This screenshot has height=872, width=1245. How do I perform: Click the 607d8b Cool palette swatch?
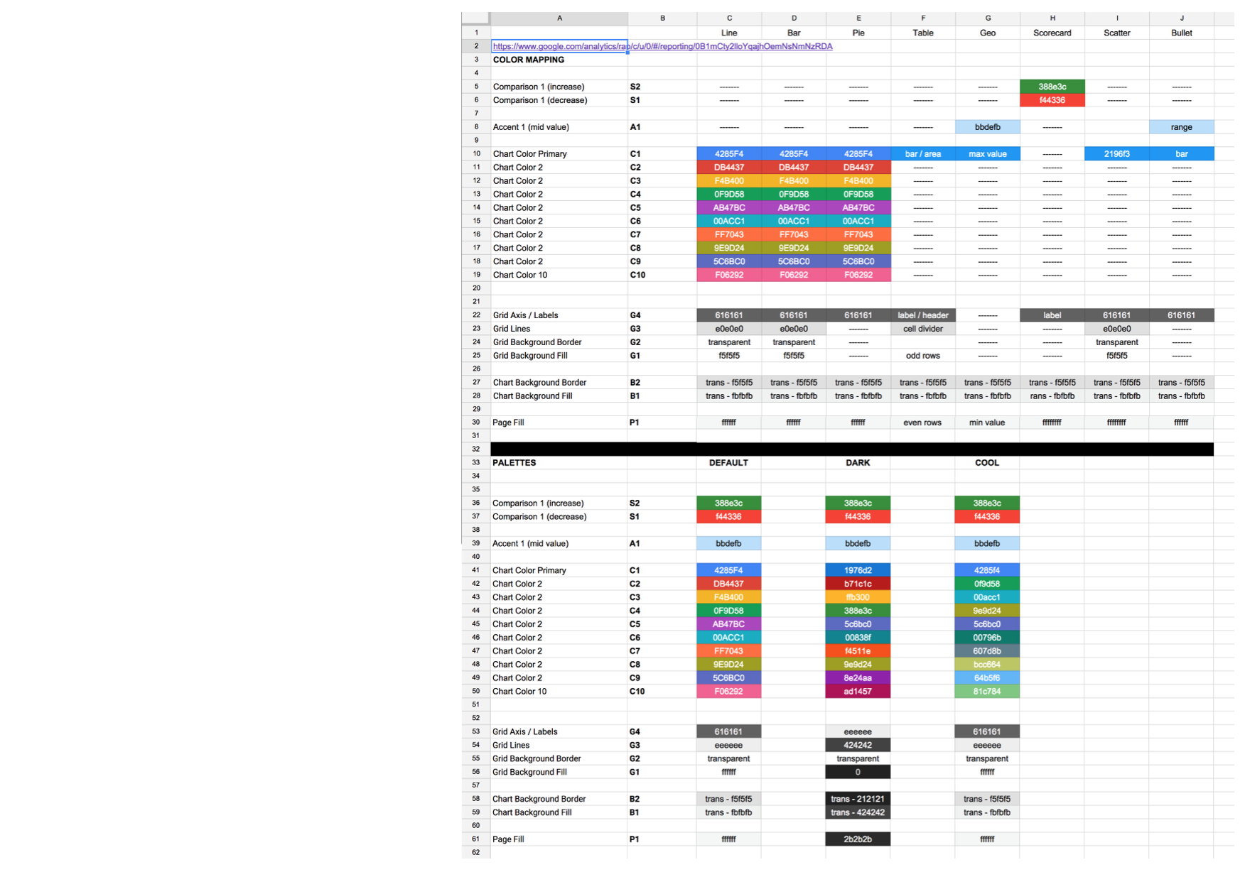point(987,651)
